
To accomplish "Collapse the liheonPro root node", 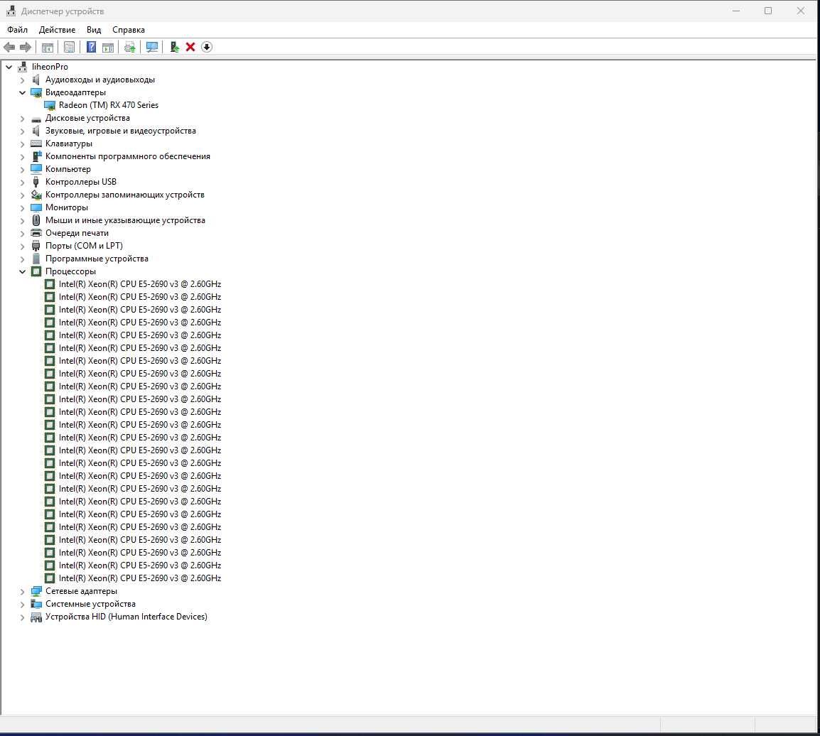I will point(9,67).
